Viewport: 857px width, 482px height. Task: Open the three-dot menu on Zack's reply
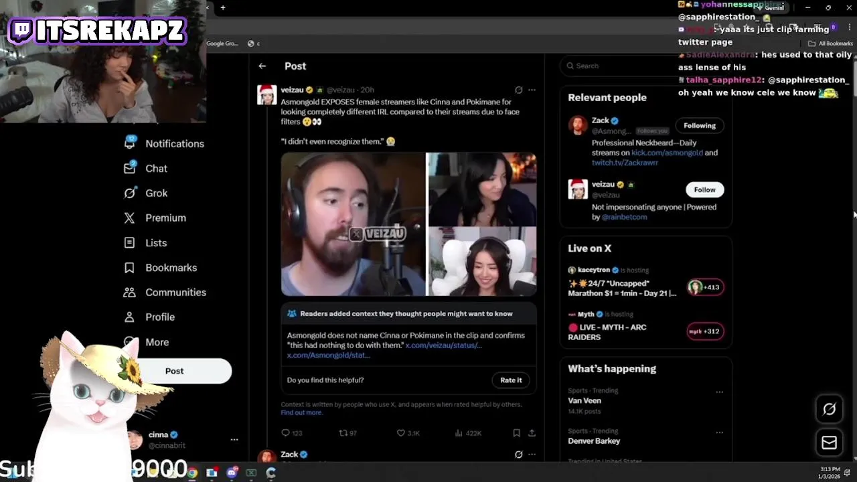pos(532,455)
